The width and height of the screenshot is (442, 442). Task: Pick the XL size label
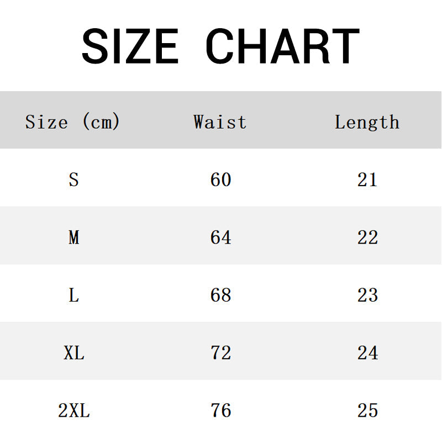point(73,352)
